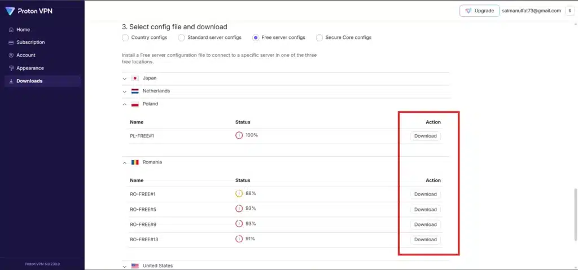Click the load info icon for PL-FREE#1
Image resolution: width=578 pixels, height=270 pixels.
239,135
